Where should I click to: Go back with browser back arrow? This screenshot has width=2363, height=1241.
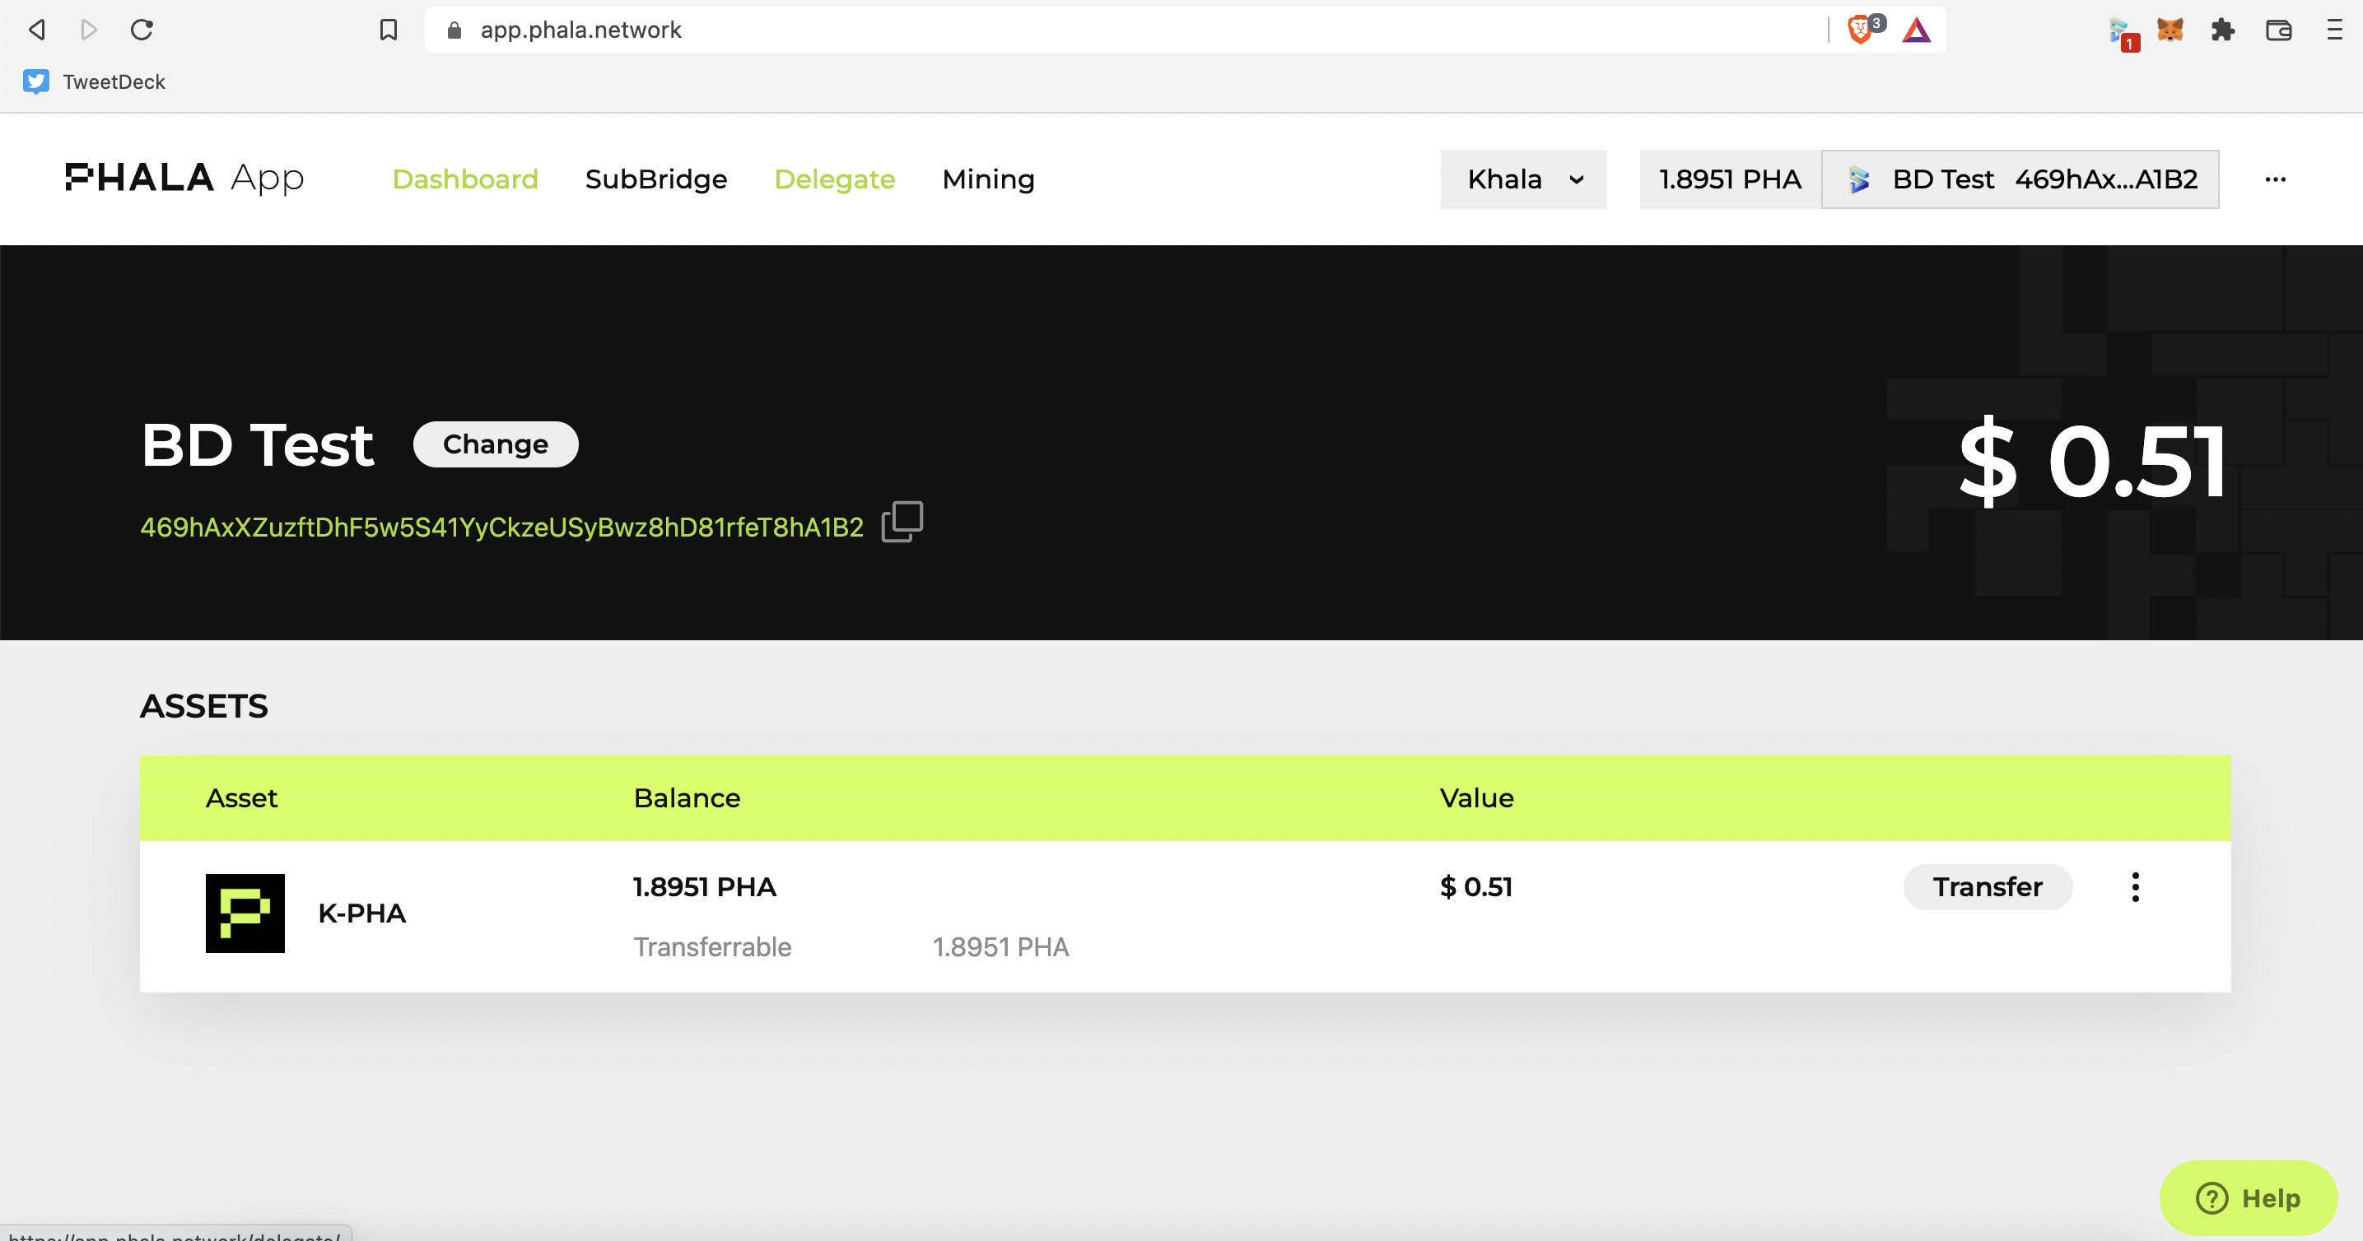37,30
